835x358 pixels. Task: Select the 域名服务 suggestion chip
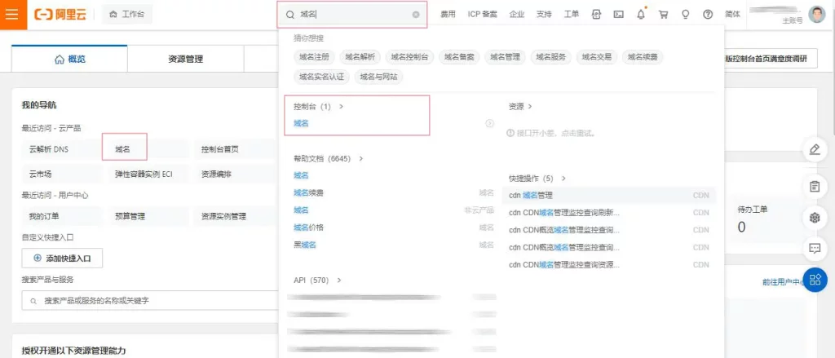pos(550,57)
